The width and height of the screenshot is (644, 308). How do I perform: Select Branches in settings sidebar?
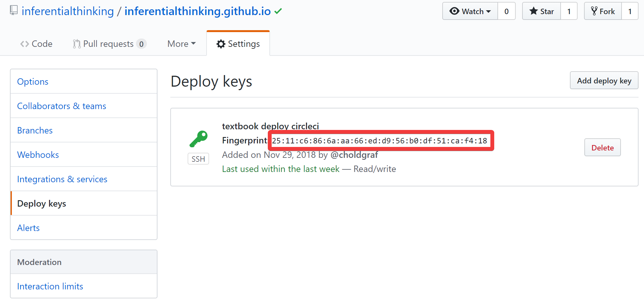35,131
